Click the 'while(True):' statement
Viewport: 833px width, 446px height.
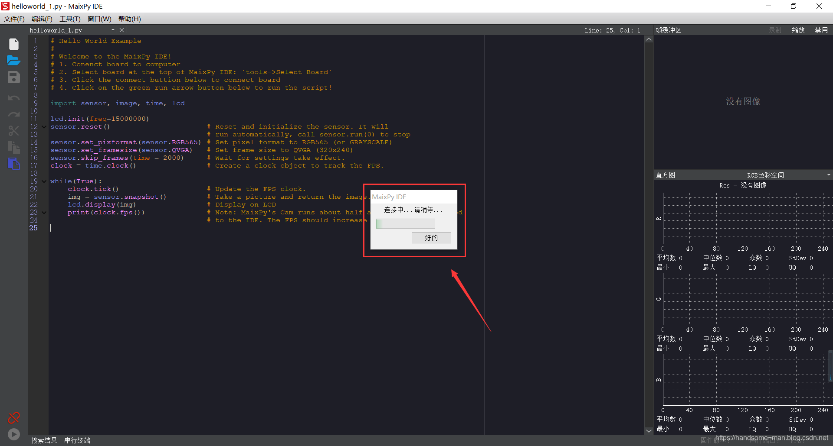pyautogui.click(x=76, y=181)
